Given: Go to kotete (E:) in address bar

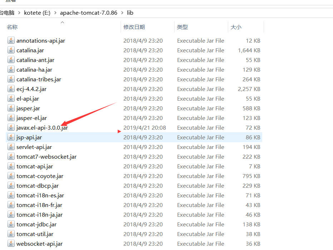Looking at the screenshot, I should point(37,13).
